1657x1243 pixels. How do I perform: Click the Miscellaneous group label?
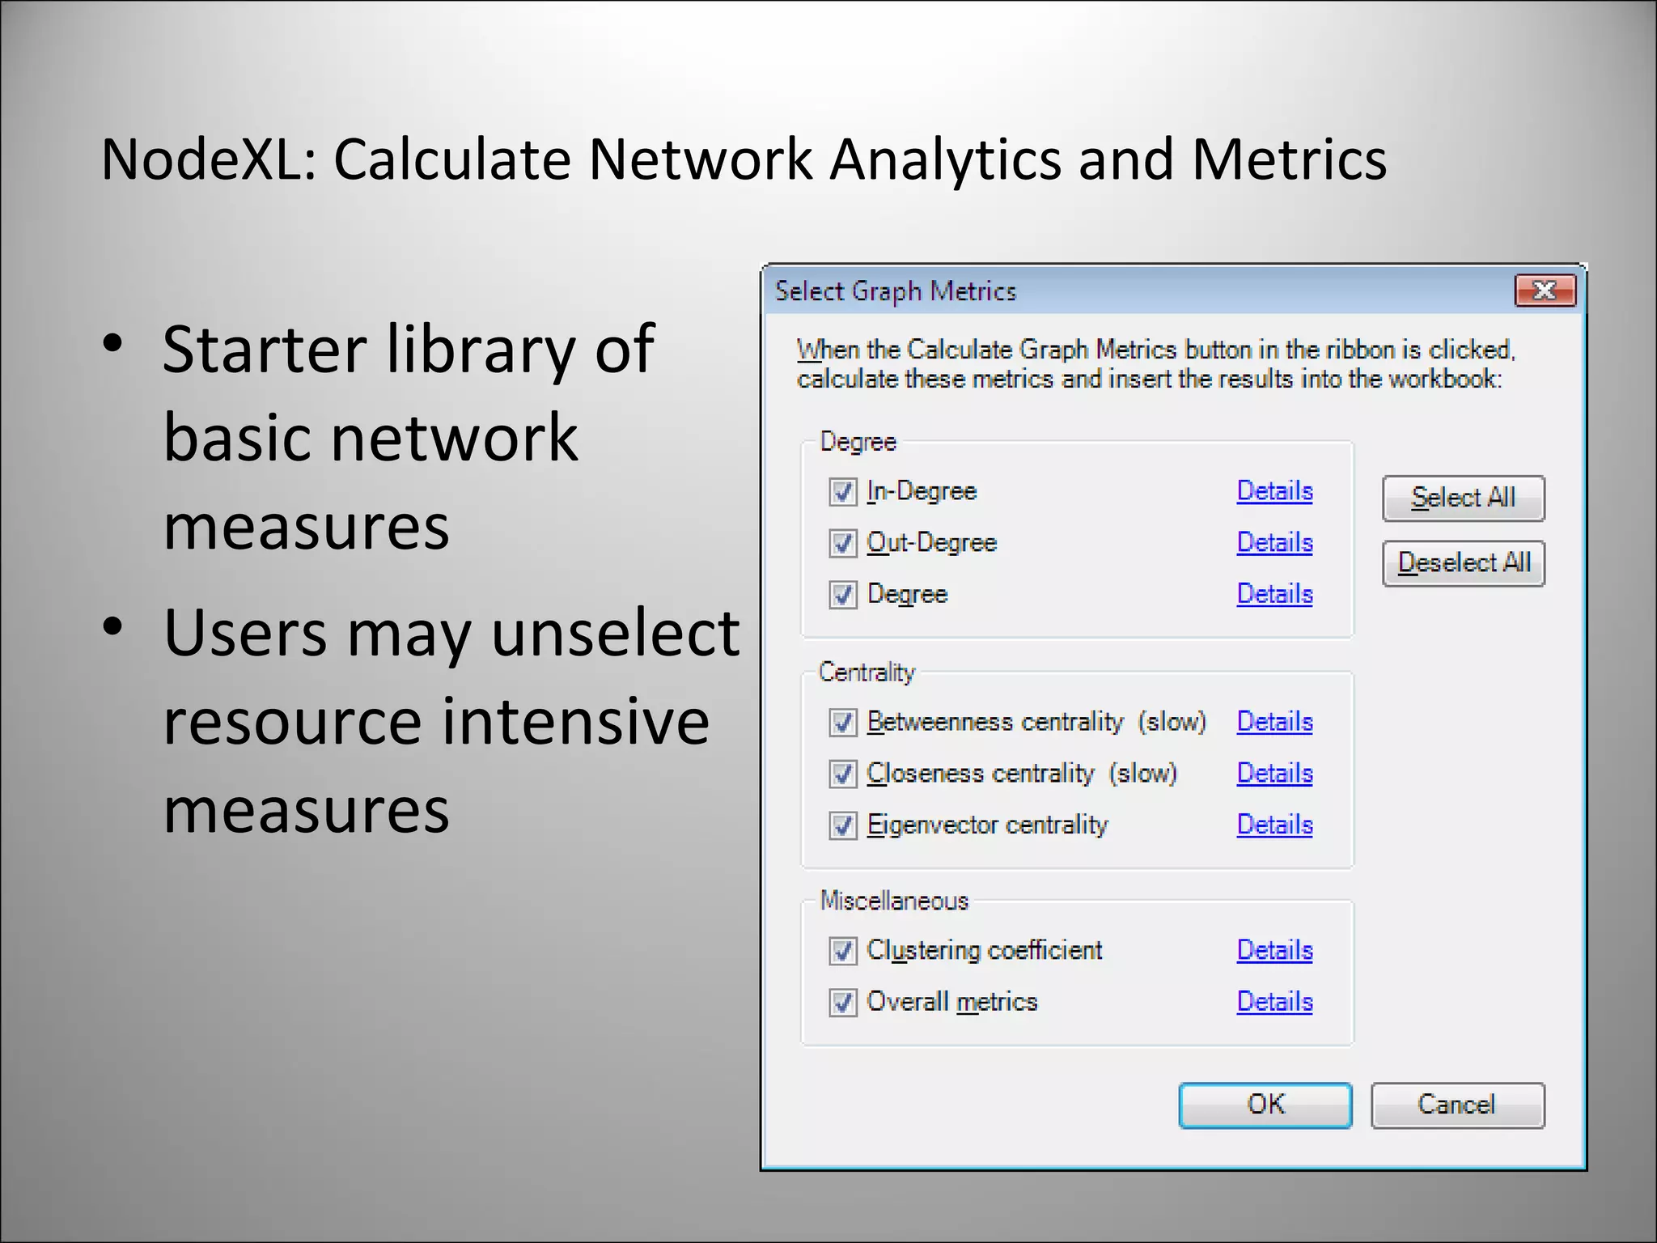pyautogui.click(x=894, y=901)
